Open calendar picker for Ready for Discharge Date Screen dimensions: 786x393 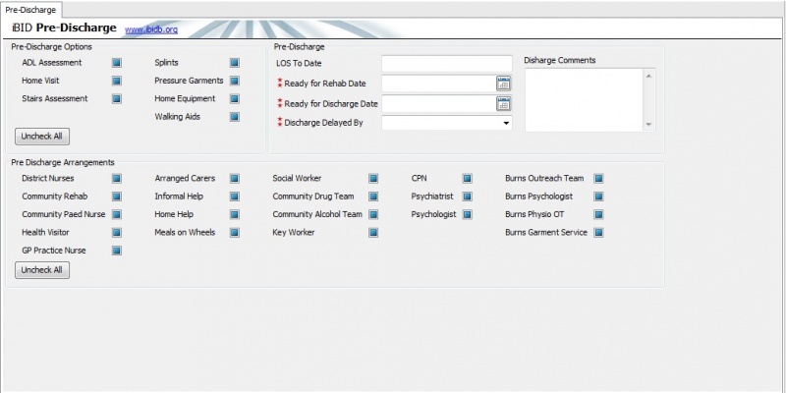(503, 103)
